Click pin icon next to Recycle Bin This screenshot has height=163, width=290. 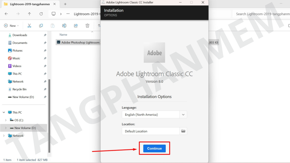(x=45, y=89)
